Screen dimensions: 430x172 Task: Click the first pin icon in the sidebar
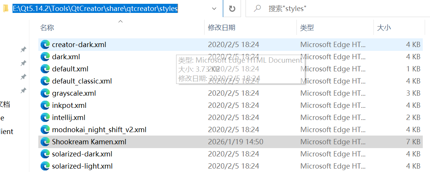coord(23,50)
